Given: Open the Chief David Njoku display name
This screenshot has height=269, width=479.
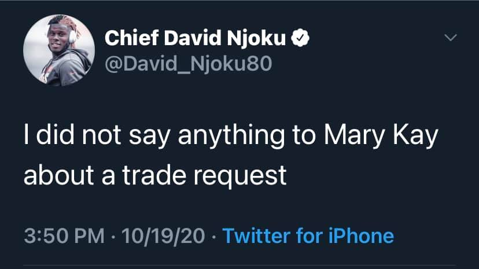Looking at the screenshot, I should point(195,38).
